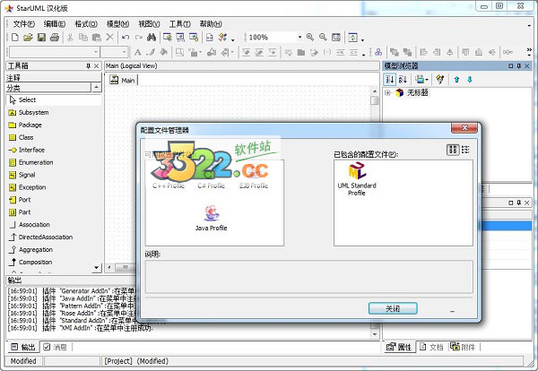Open the font name dropdown

coord(96,52)
